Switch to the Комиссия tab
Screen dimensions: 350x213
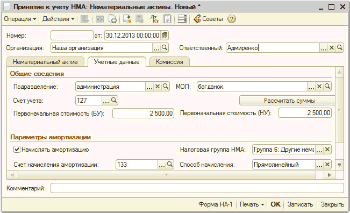click(169, 62)
